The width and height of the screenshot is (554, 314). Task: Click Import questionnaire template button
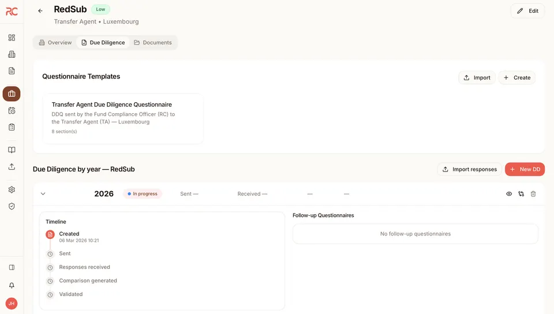(x=477, y=78)
